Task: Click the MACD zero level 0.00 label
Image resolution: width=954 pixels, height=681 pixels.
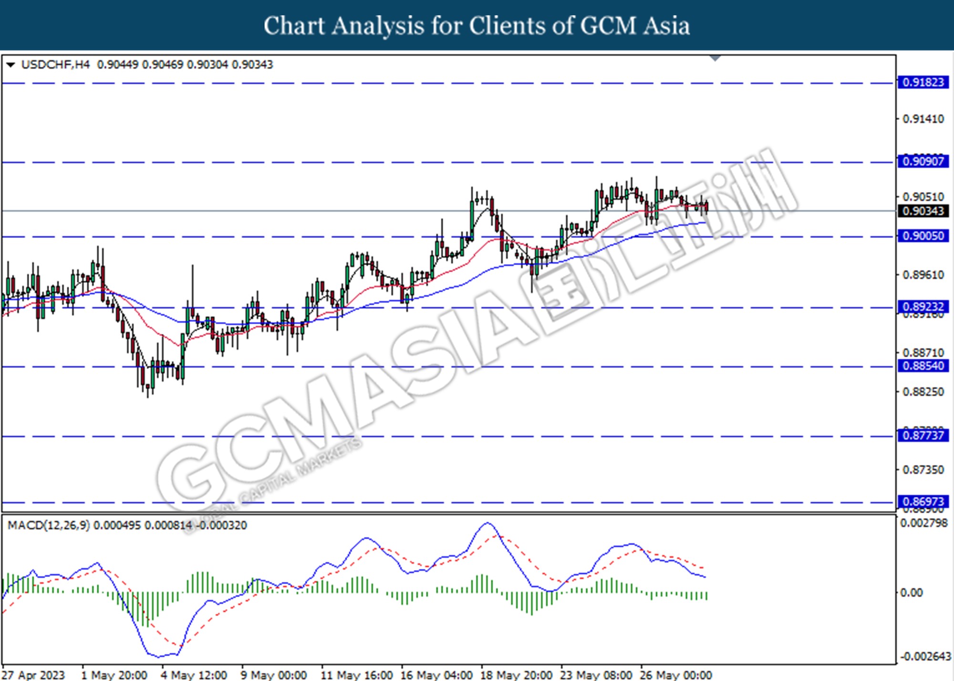Action: [x=911, y=593]
